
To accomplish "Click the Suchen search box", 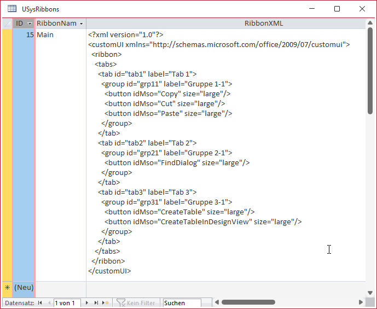I will (182, 303).
